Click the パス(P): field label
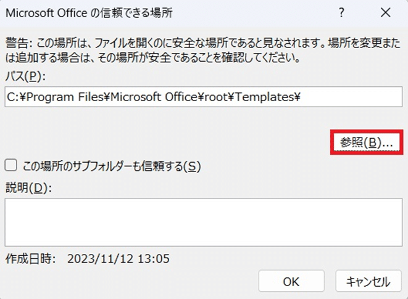The height and width of the screenshot is (299, 408). pyautogui.click(x=25, y=76)
